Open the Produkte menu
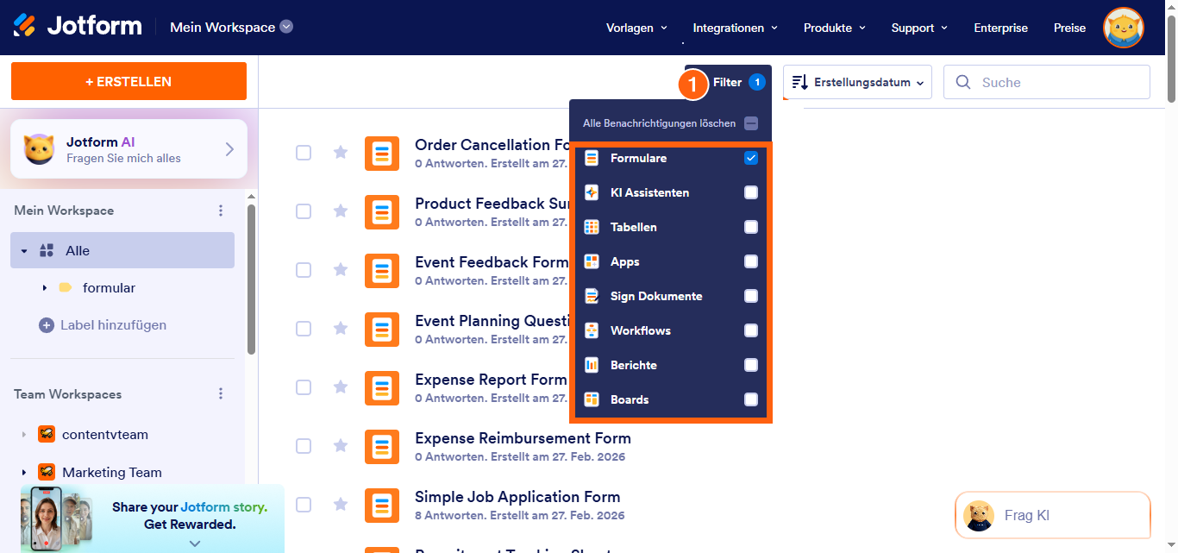Viewport: 1178px width, 553px height. coord(828,28)
